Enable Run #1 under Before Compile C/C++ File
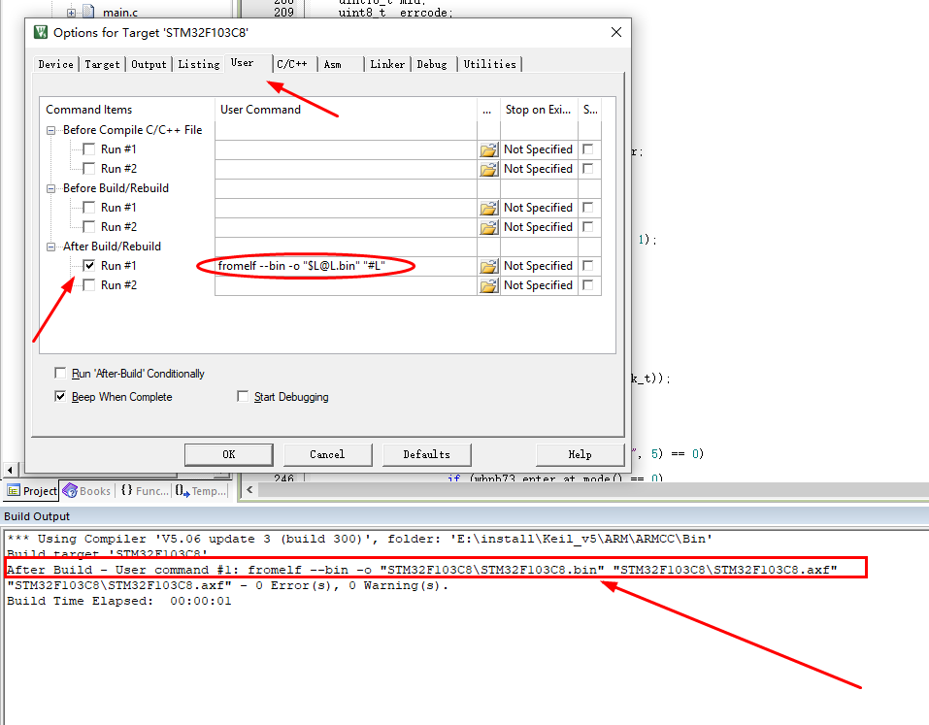 click(x=89, y=148)
